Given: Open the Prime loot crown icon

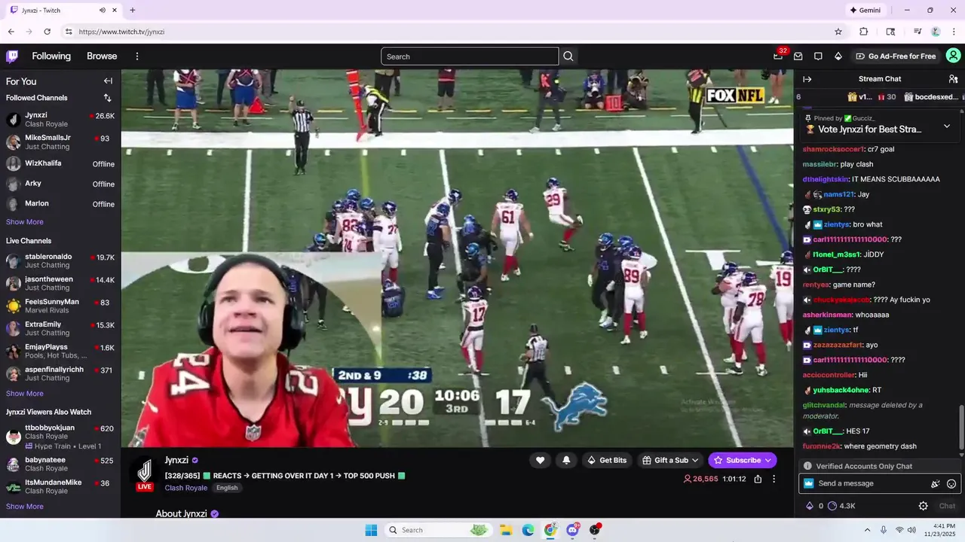Looking at the screenshot, I should click(x=777, y=56).
